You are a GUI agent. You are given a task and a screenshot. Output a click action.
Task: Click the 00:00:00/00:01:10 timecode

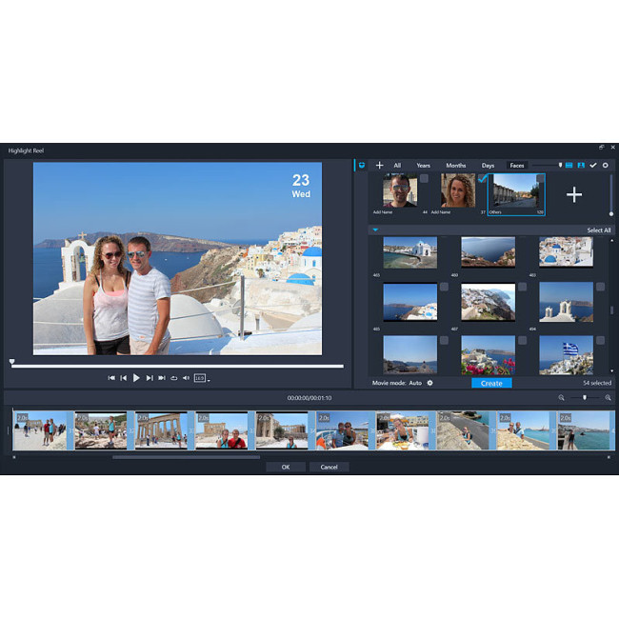[309, 398]
